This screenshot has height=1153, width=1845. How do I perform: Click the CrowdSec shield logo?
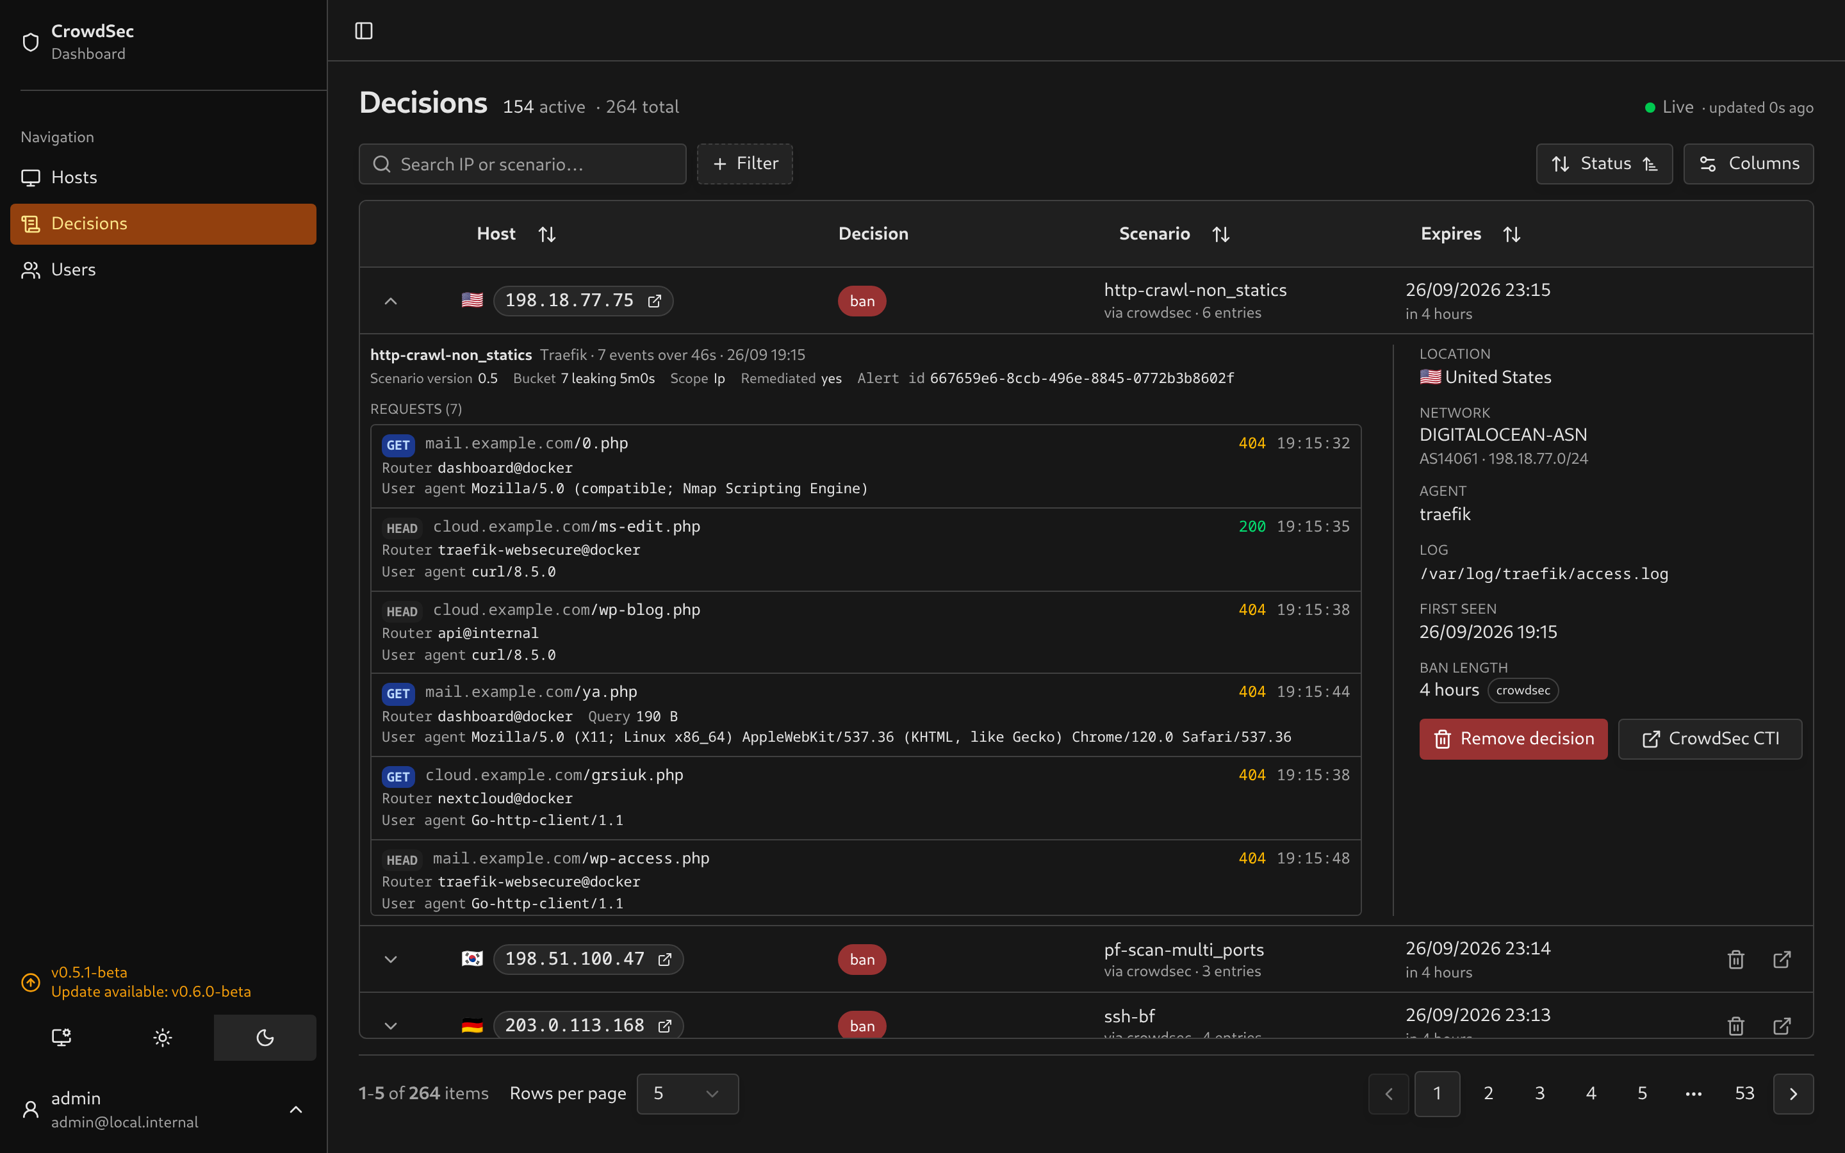pyautogui.click(x=31, y=42)
